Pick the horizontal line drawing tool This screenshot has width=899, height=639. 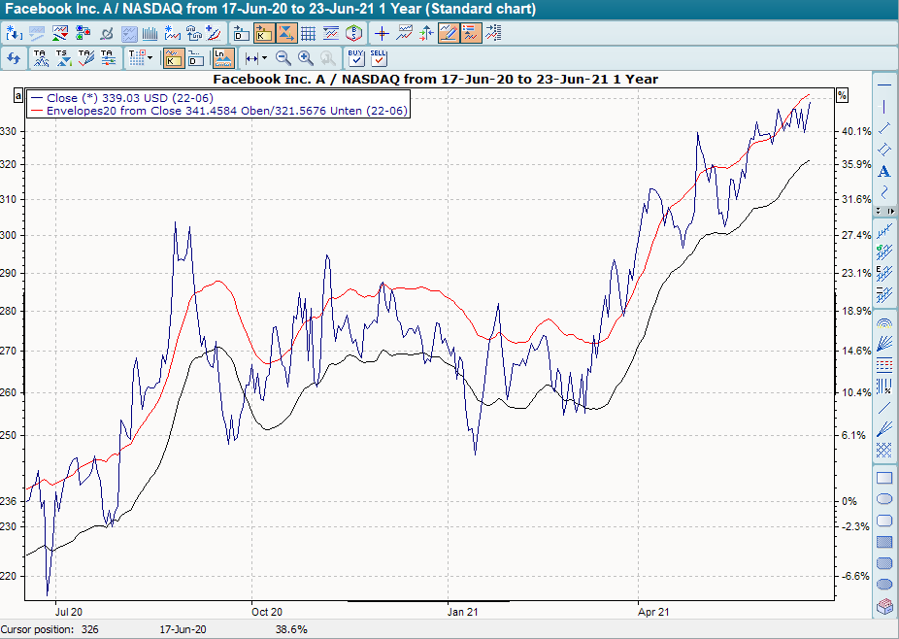click(x=884, y=85)
